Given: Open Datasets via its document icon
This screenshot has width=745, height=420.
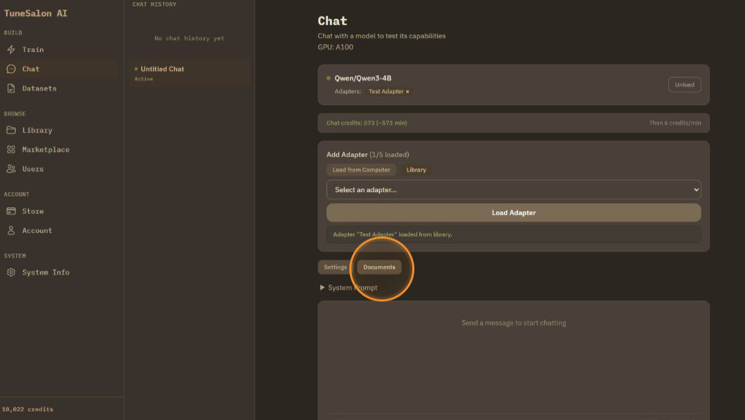Looking at the screenshot, I should [11, 88].
